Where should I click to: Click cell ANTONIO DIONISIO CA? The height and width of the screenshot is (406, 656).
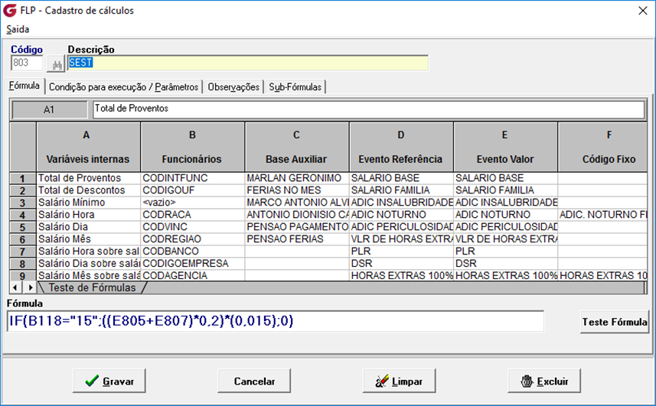(297, 215)
